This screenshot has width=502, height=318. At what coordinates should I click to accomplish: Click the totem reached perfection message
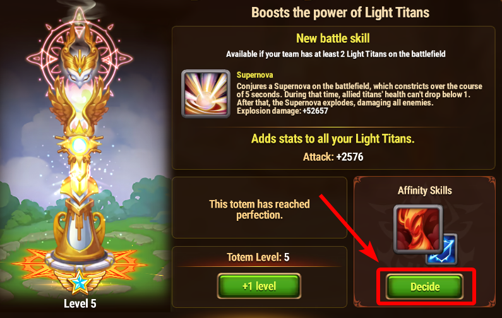click(x=260, y=209)
